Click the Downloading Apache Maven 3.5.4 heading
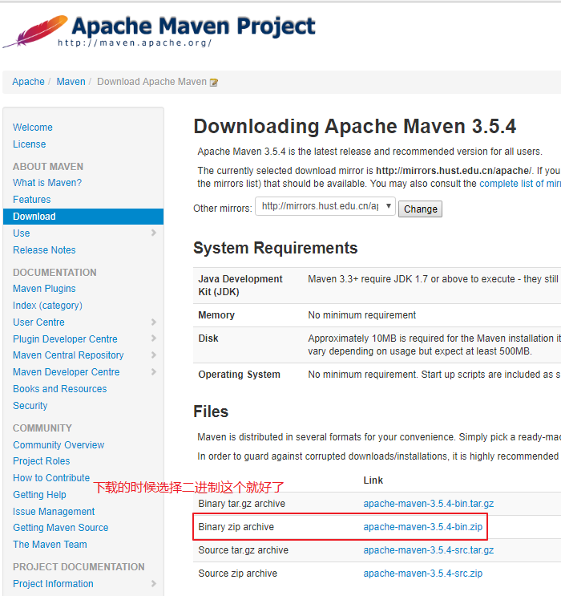The width and height of the screenshot is (561, 596). [x=355, y=127]
